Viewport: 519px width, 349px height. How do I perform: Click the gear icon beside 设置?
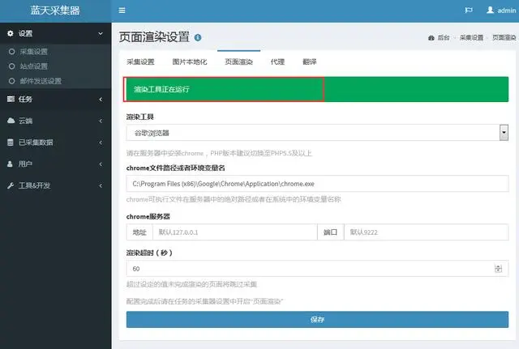(x=11, y=33)
